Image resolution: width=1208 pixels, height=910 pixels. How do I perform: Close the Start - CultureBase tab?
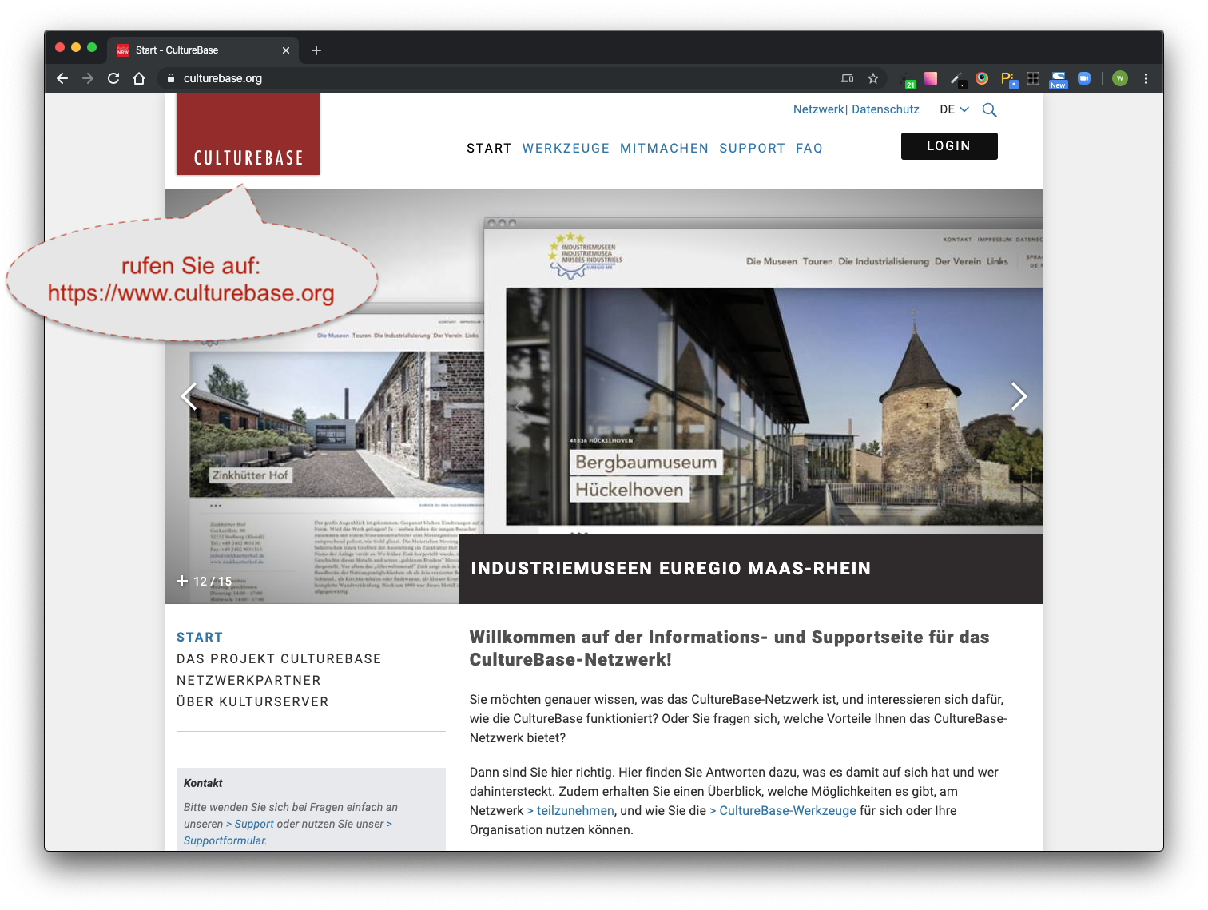pos(286,50)
